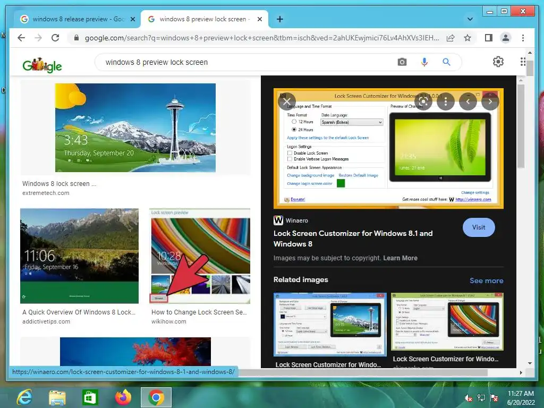The width and height of the screenshot is (544, 408).
Task: Click the extremetech.com source text
Action: coord(46,193)
